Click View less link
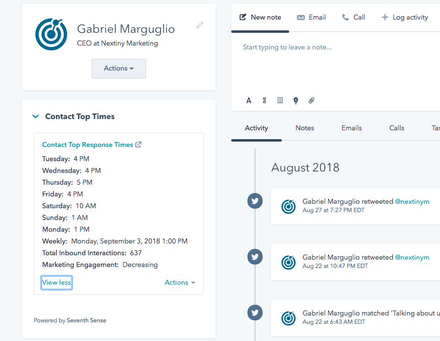This screenshot has height=341, width=440. [56, 282]
